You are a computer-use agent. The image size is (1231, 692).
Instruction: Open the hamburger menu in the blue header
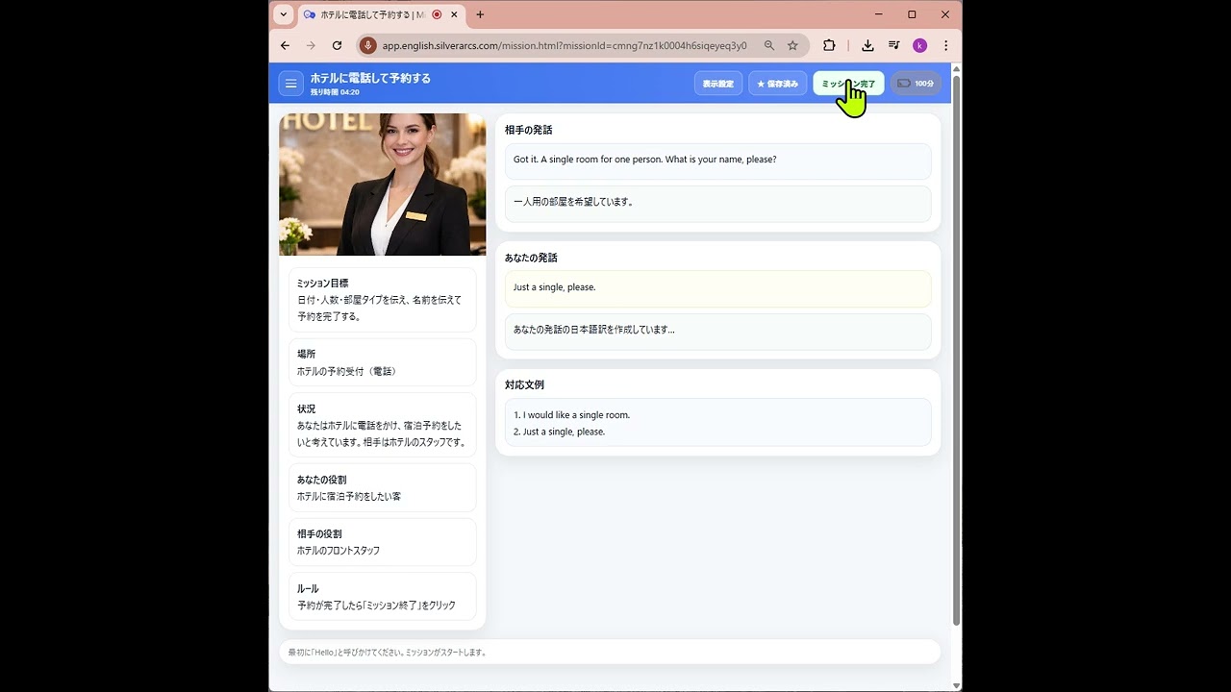(x=290, y=84)
